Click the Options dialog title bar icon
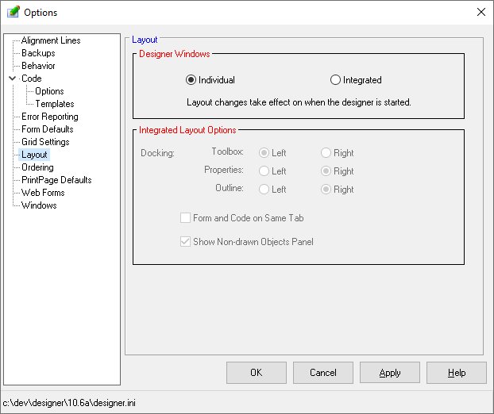The height and width of the screenshot is (414, 494). coord(13,13)
